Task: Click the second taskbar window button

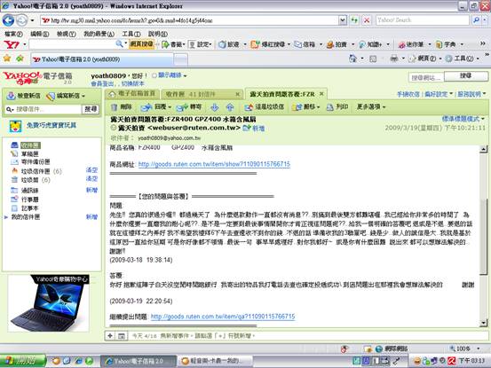Action: pos(215,361)
